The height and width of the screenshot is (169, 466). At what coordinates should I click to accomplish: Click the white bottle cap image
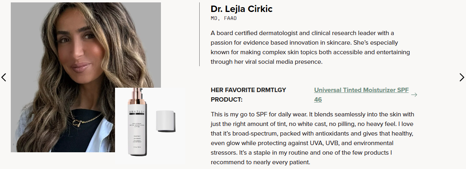point(165,121)
